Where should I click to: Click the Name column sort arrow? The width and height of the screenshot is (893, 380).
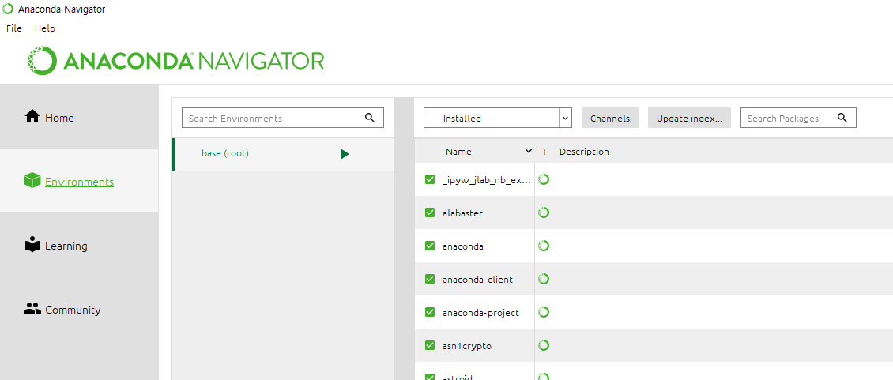[529, 152]
